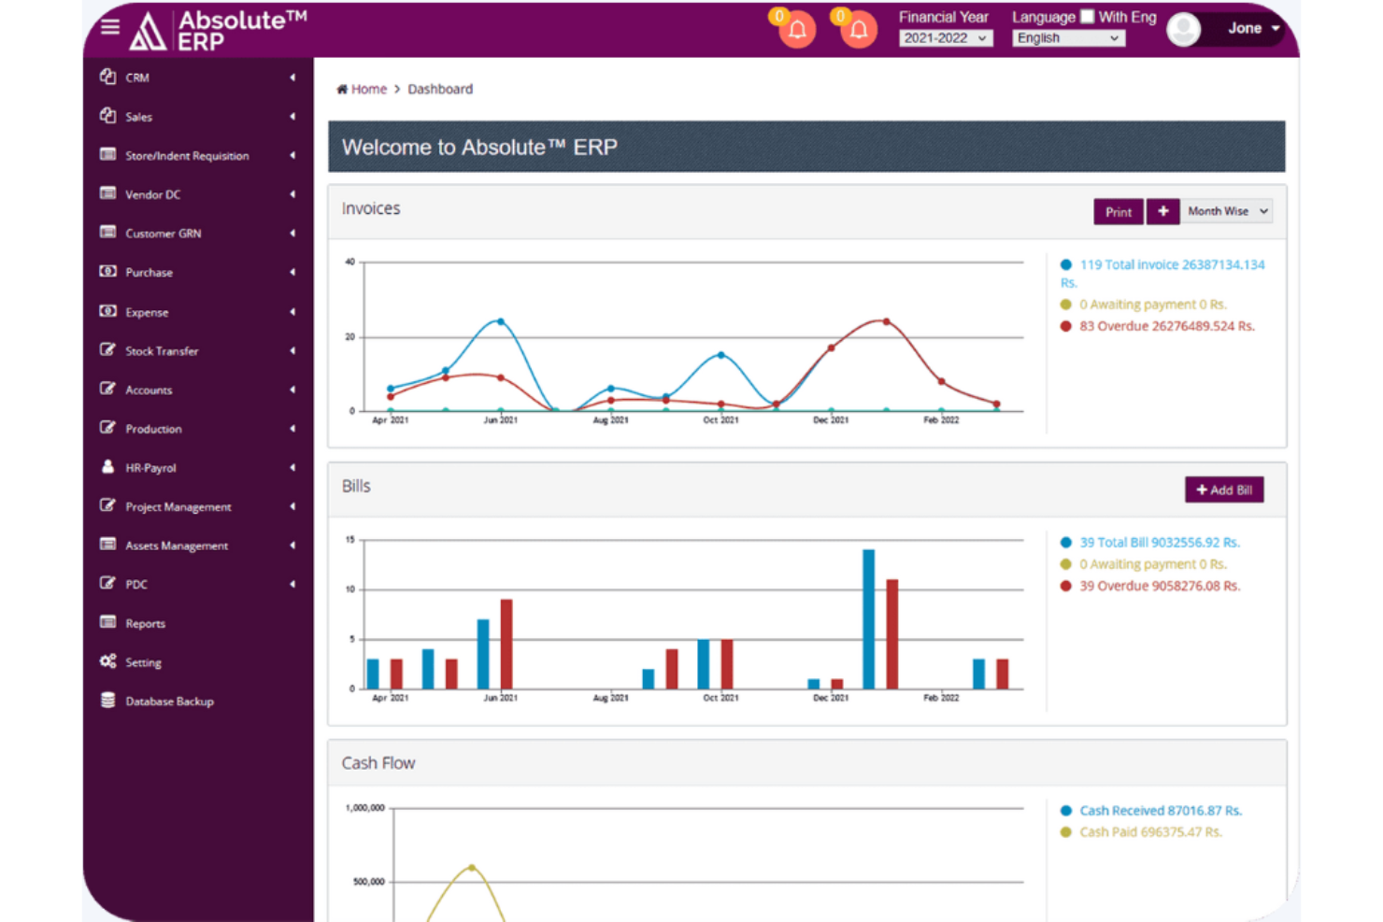Screen dimensions: 1383x922
Task: Open the Jone user profile avatar
Action: coord(1182,29)
